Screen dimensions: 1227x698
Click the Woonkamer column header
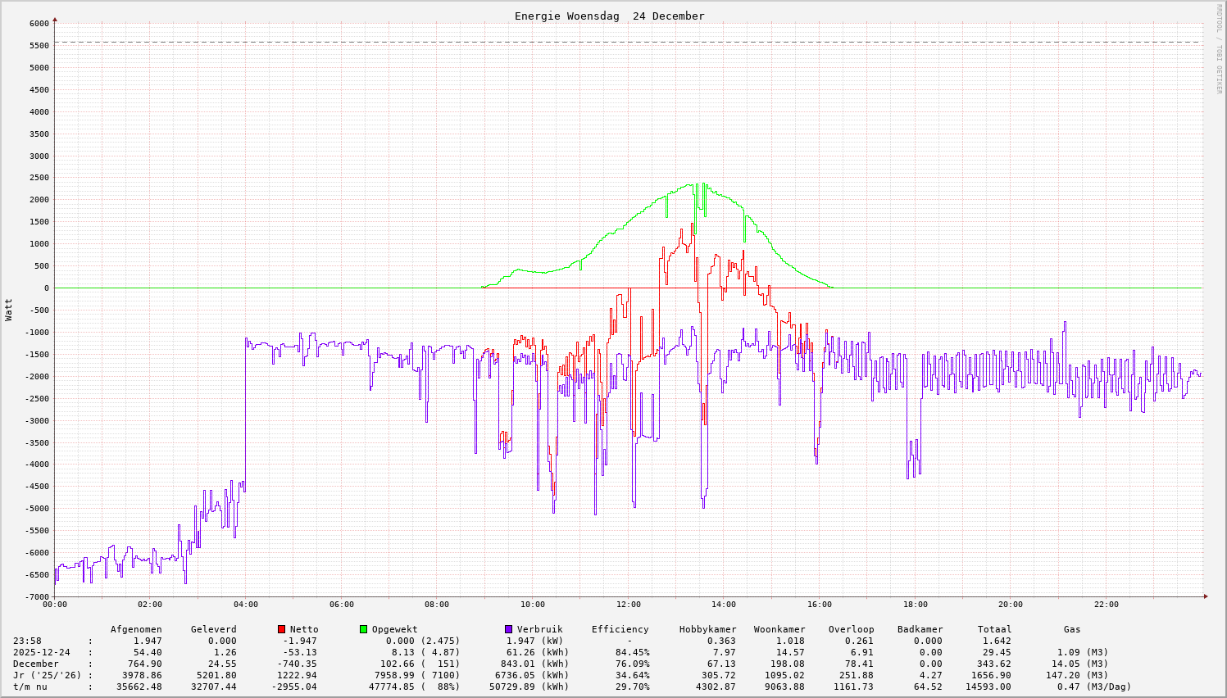779,629
